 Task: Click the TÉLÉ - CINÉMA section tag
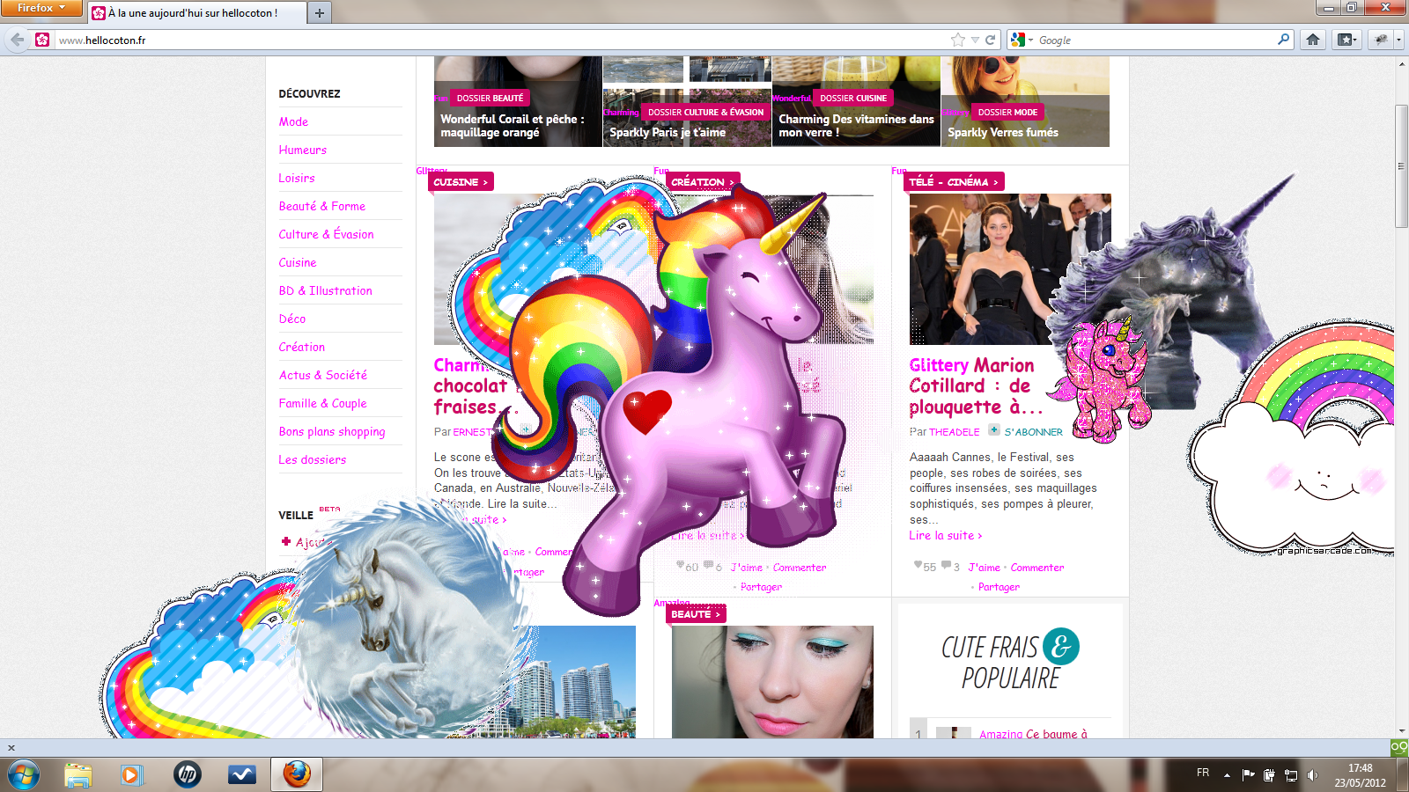pyautogui.click(x=954, y=182)
